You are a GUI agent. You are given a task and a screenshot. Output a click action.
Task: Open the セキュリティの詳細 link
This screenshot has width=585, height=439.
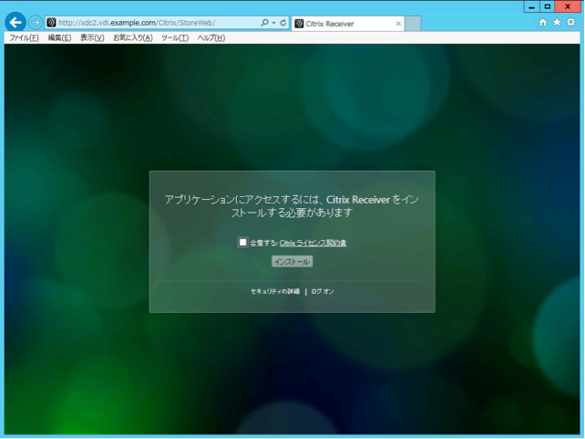point(275,291)
